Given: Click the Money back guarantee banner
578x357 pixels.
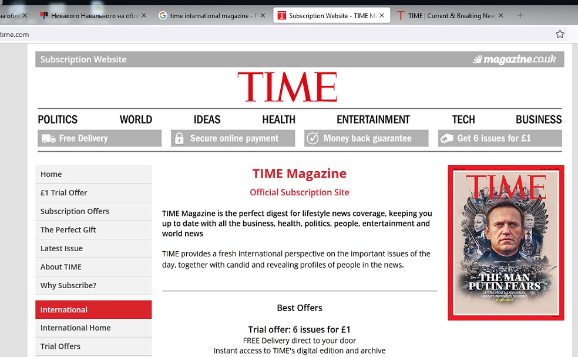Looking at the screenshot, I should (366, 138).
